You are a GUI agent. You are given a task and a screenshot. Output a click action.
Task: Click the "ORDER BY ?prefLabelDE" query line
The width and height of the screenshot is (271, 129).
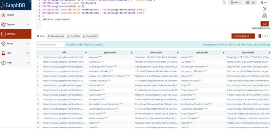click(56, 20)
